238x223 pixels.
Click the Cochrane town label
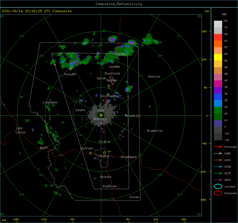coord(86,148)
